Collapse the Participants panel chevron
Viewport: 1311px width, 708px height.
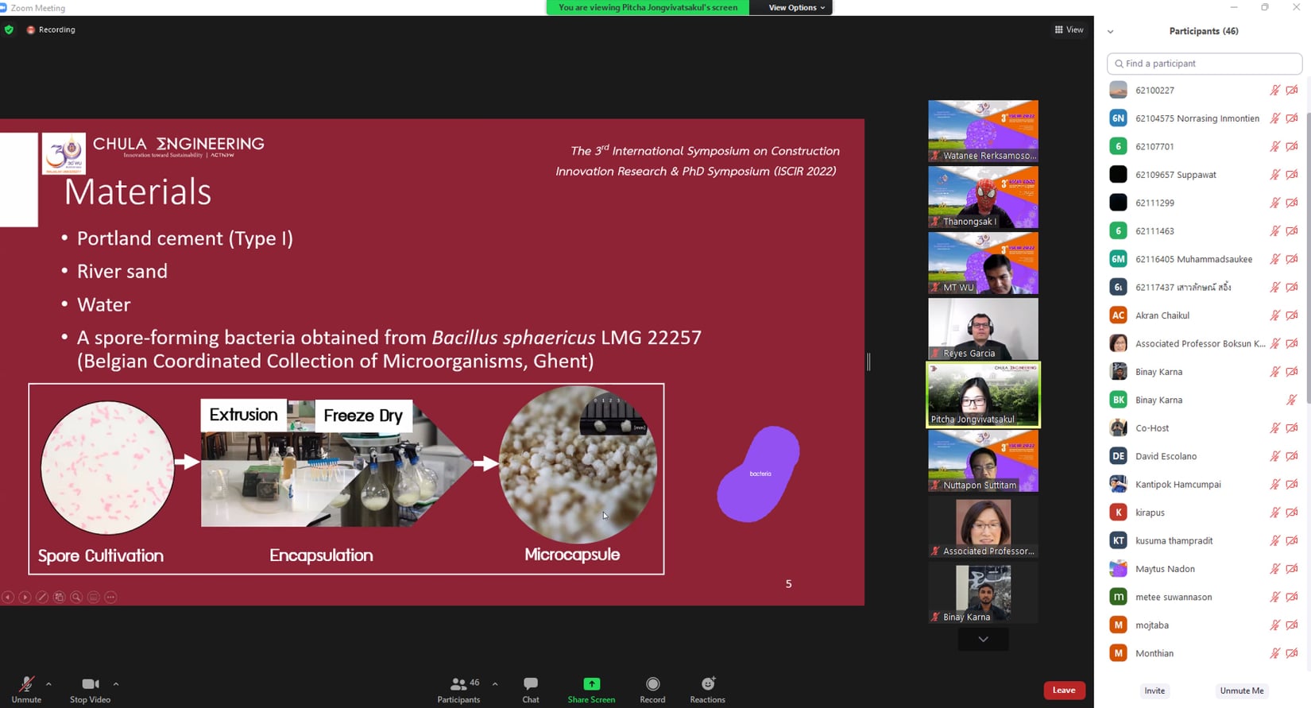pos(1110,32)
